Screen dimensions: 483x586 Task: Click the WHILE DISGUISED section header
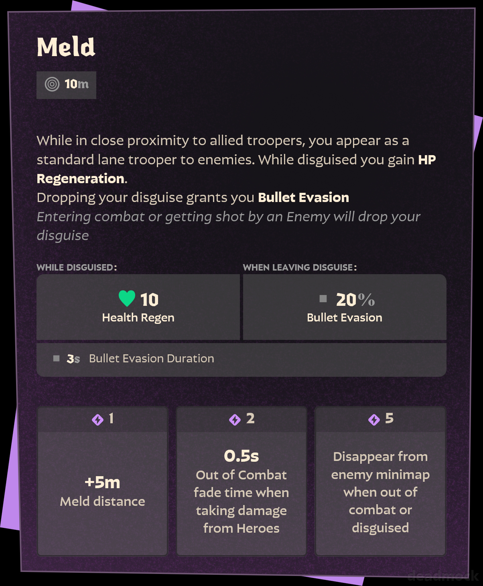click(x=77, y=267)
